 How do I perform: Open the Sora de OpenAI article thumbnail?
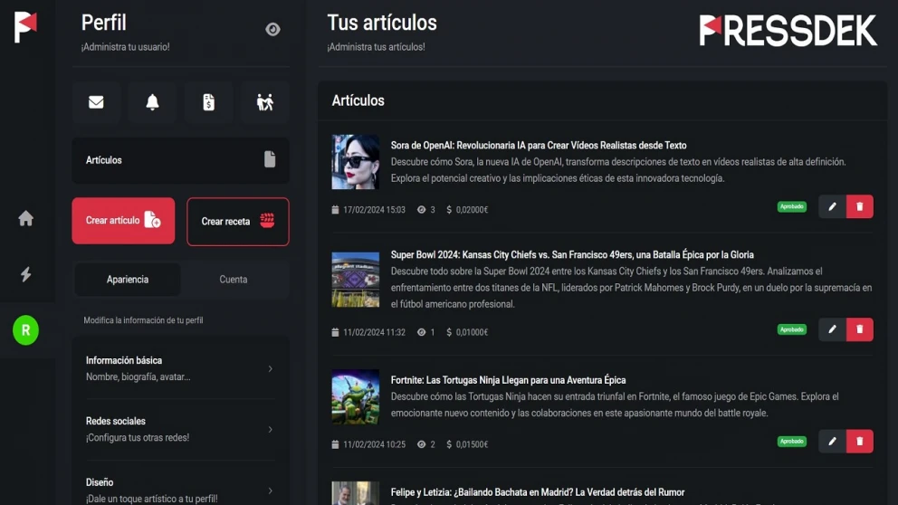(x=356, y=162)
